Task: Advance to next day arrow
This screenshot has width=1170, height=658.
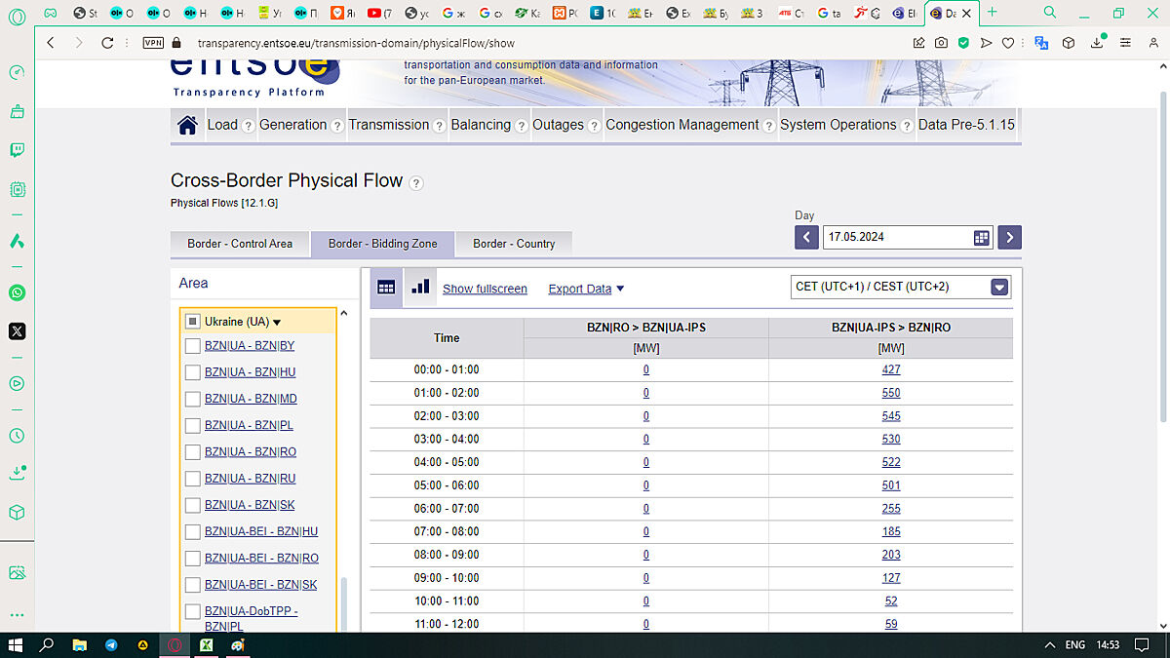Action: pyautogui.click(x=1009, y=237)
